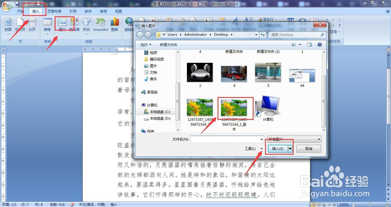Switch to the Mailings (邮件) tab
The width and height of the screenshot is (391, 207).
(x=88, y=11)
